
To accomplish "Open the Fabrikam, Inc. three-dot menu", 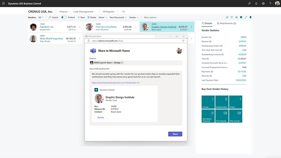I will point(80,27).
